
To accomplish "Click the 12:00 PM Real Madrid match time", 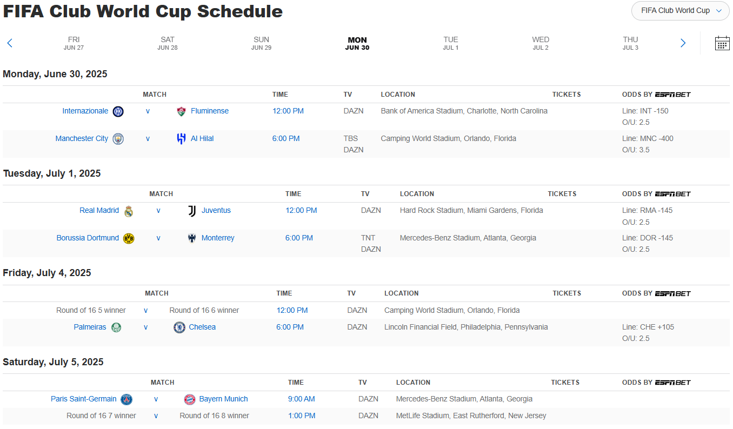I will coord(301,211).
